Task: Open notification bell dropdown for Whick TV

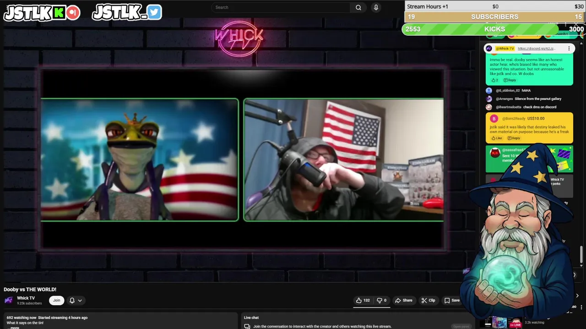Action: 76,300
